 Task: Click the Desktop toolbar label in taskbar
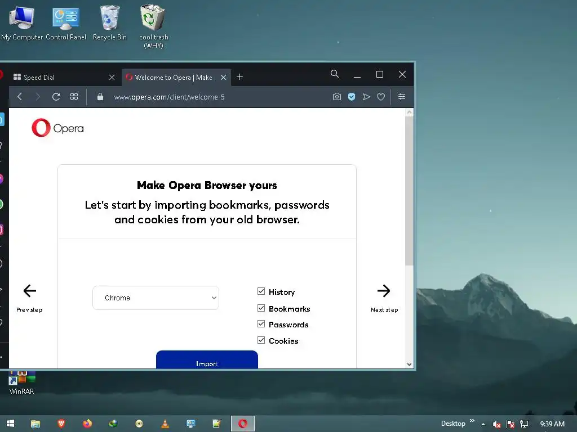(453, 424)
